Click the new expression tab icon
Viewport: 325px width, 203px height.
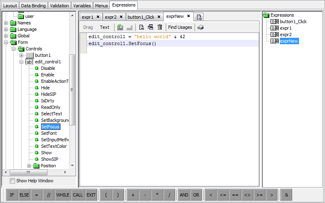(x=199, y=17)
